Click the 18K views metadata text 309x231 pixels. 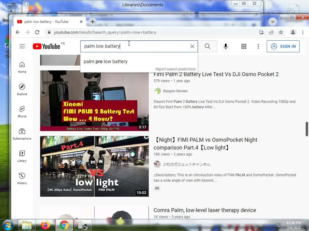pos(162,154)
